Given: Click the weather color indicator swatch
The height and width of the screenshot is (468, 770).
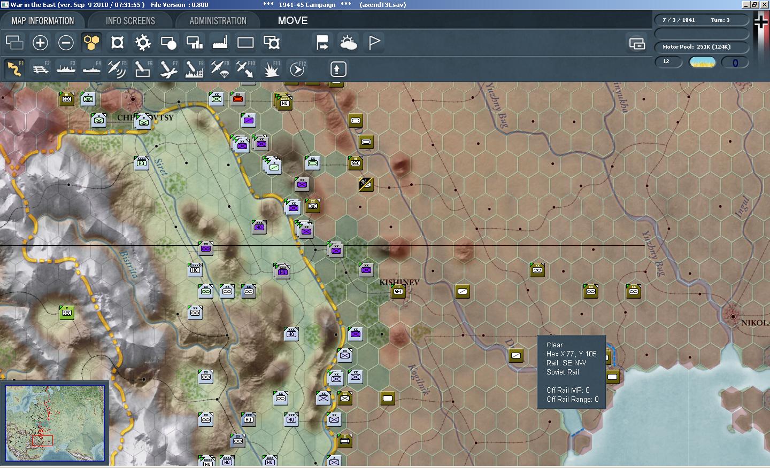Looking at the screenshot, I should point(703,63).
